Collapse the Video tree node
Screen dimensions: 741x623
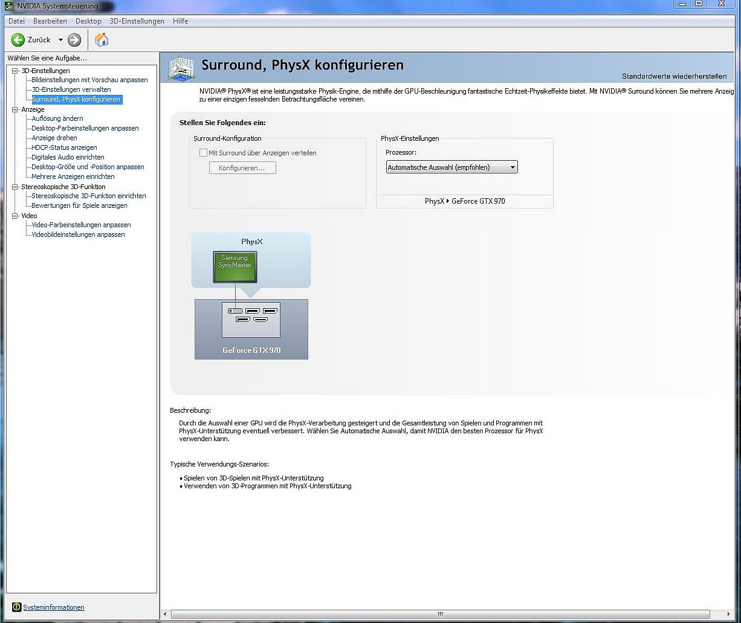15,216
